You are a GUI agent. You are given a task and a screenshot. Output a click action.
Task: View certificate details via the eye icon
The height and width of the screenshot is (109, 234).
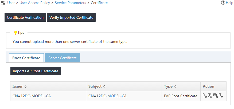[210, 96]
